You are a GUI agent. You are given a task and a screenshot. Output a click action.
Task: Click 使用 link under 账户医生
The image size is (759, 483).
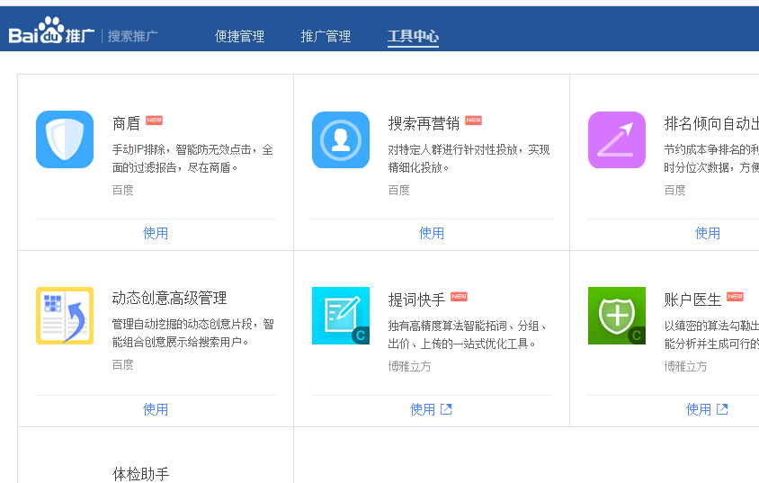click(x=699, y=409)
